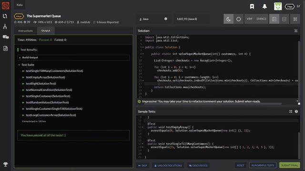Fold testEmptyArray method in Sample Tests
The height and width of the screenshot is (171, 305).
pyautogui.click(x=143, y=127)
